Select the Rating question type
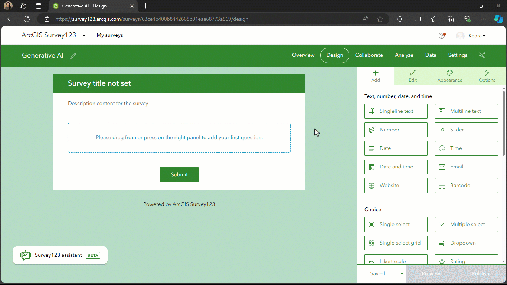Image resolution: width=507 pixels, height=285 pixels. 466,261
